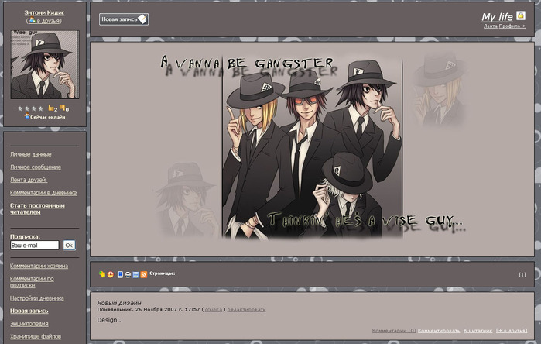541x344 pixels.
Task: Click the 'Design...' post text
Action: [x=110, y=320]
